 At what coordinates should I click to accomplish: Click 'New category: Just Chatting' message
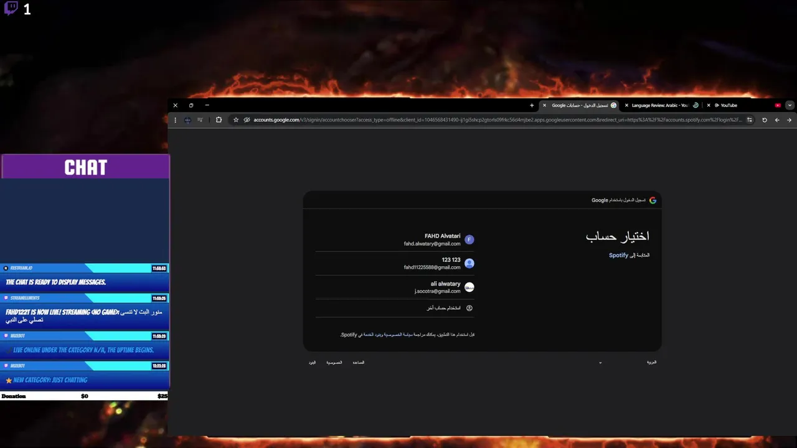click(x=50, y=380)
